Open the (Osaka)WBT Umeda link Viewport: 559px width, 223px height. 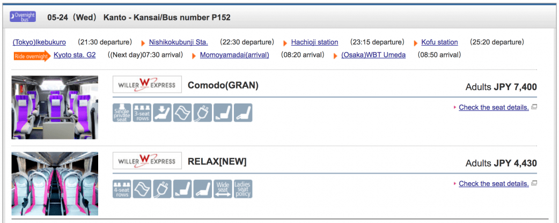[373, 55]
